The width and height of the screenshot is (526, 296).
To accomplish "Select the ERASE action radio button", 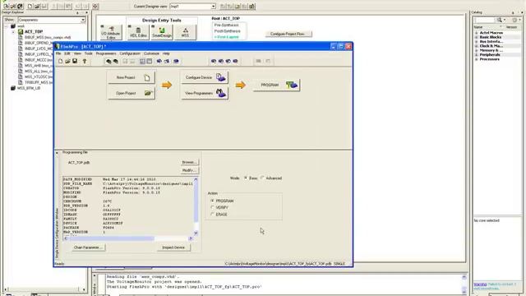I will [212, 214].
